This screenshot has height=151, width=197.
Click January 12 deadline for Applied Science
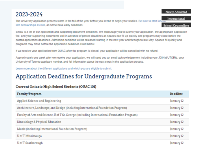[x=177, y=101]
